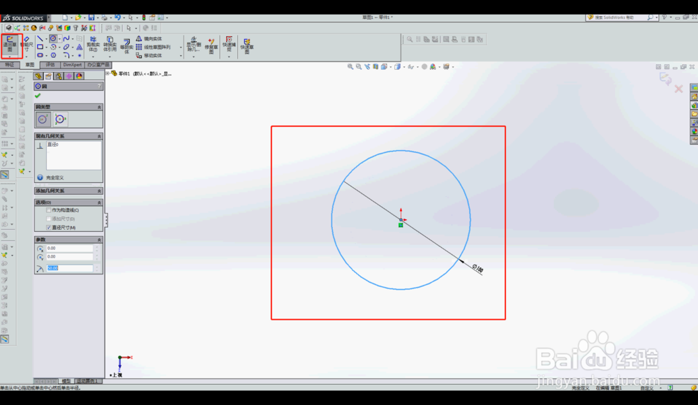Click Offset Entities (等距实体) tool
Image resolution: width=698 pixels, height=405 pixels.
[126, 46]
